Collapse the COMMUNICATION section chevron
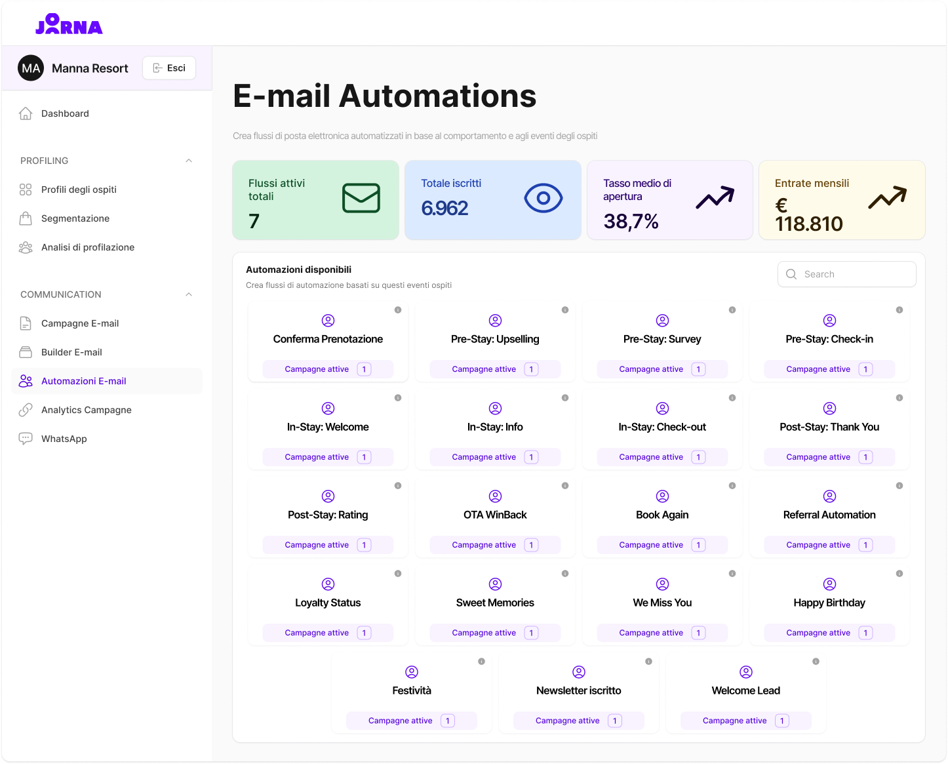The image size is (948, 764). (189, 294)
